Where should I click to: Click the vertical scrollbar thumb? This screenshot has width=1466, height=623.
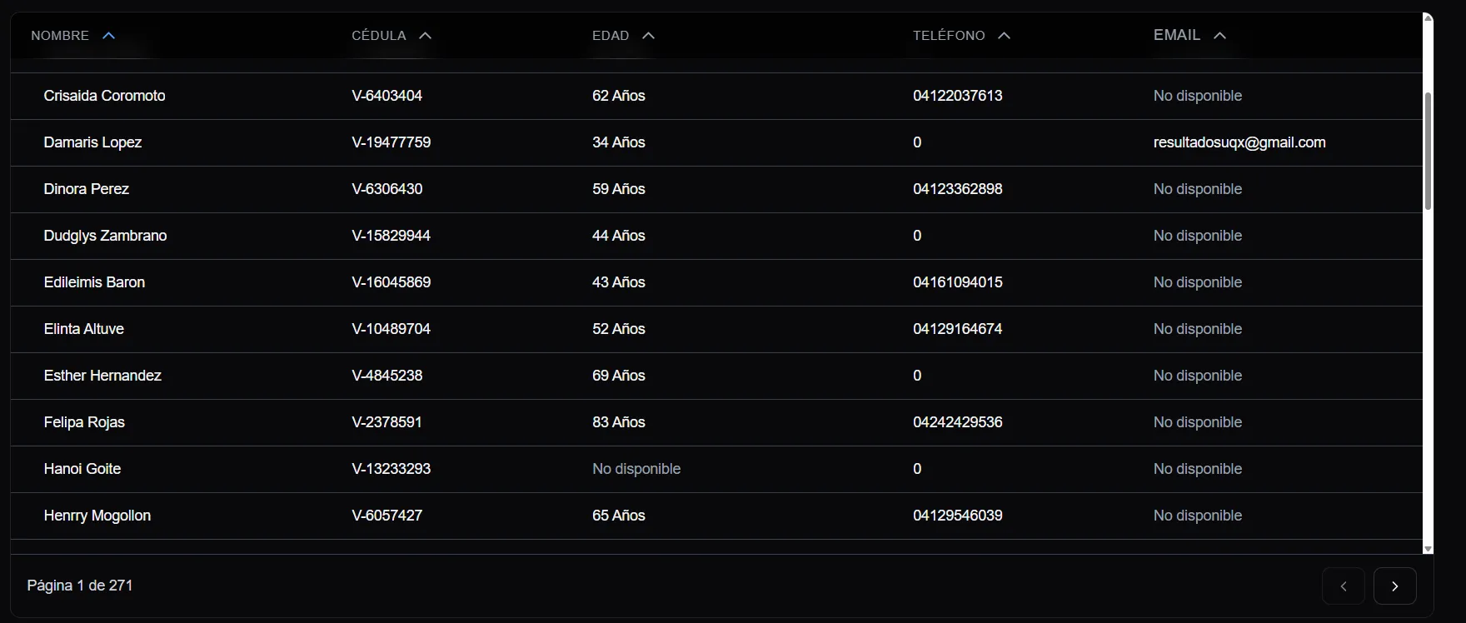pos(1428,150)
